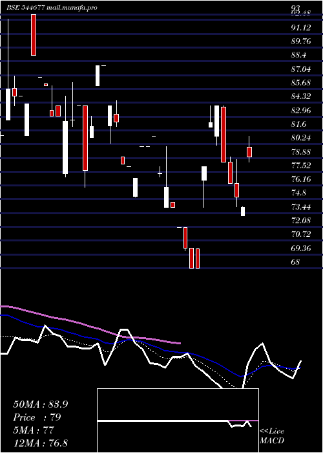The height and width of the screenshot is (453, 323).
Task: Click the 70.72 price axis label
Action: point(301,234)
